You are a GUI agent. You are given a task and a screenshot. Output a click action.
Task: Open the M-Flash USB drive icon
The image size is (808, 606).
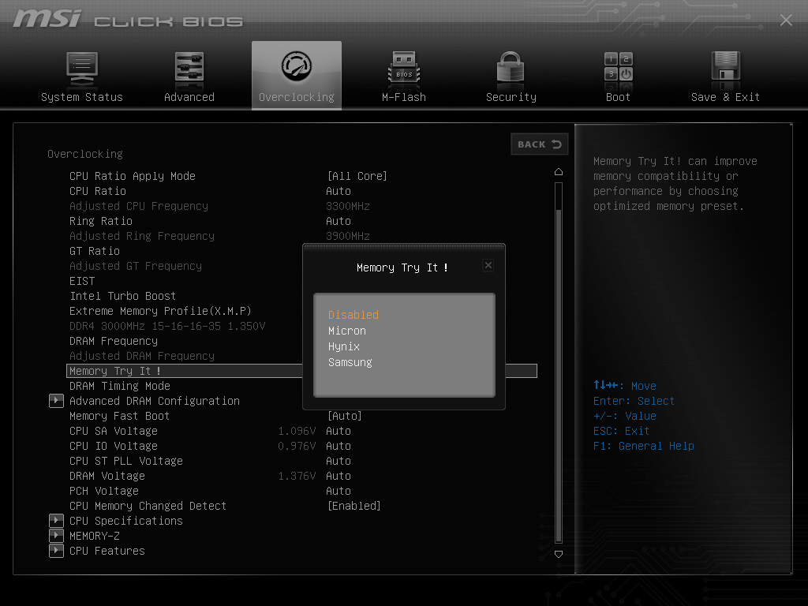tap(404, 68)
